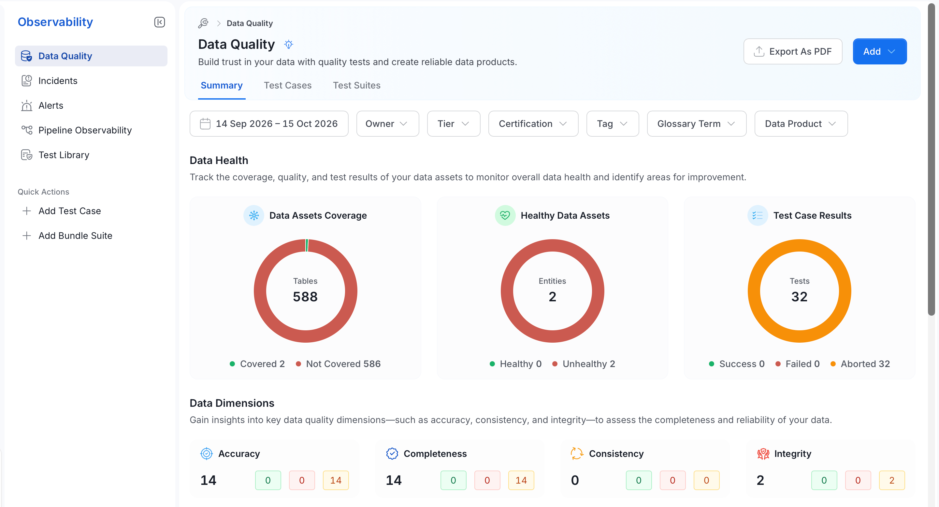The image size is (939, 507).
Task: Switch to the Summary tab
Action: 222,86
